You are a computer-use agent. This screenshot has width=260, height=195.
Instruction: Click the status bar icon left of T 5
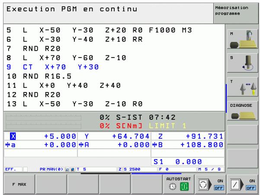pos(73,169)
